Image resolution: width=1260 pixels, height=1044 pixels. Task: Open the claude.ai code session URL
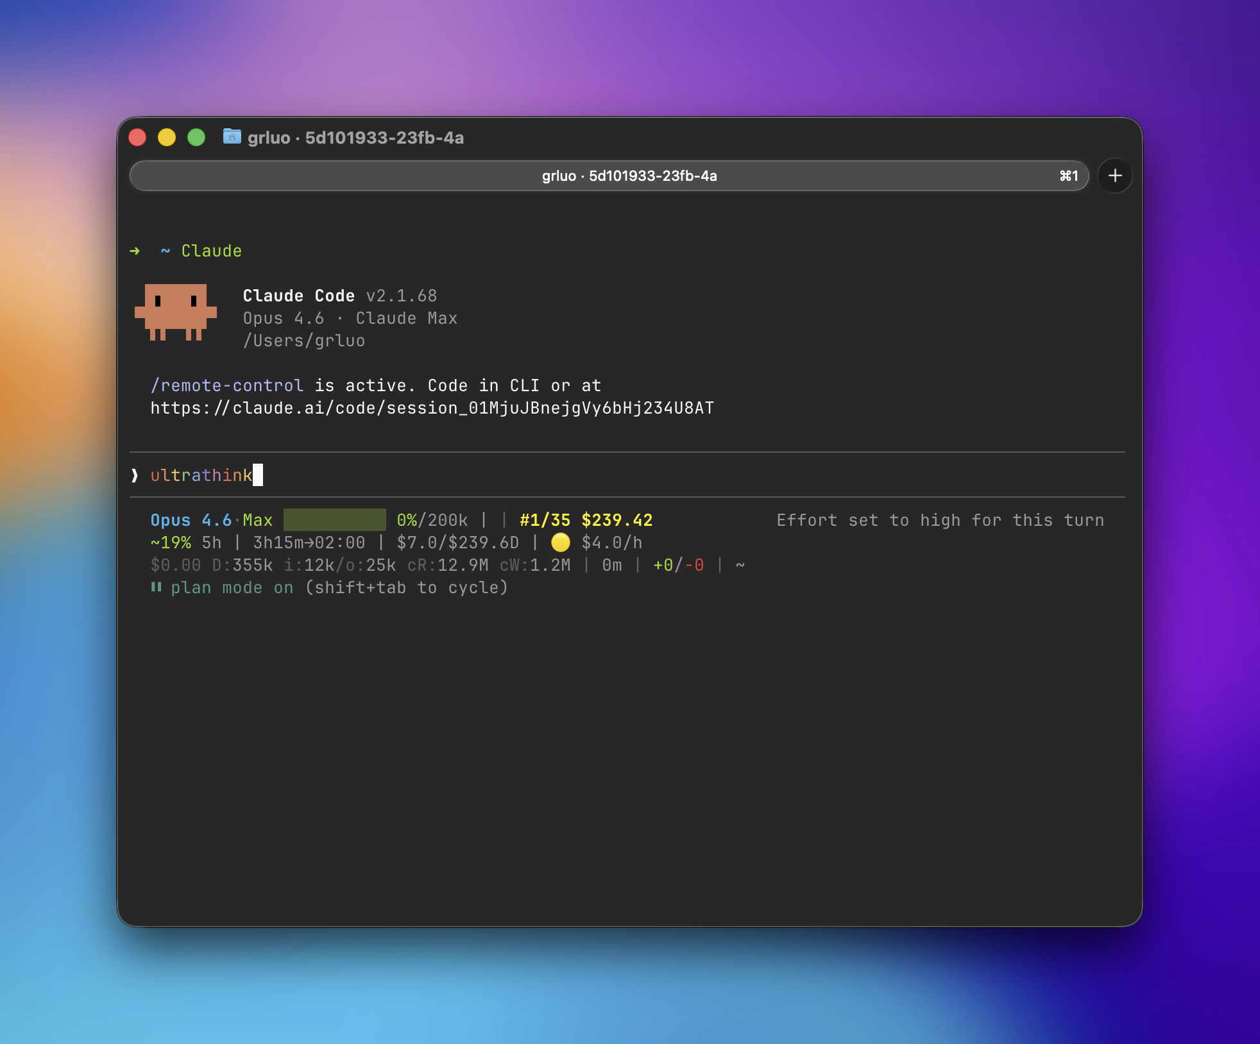point(432,408)
